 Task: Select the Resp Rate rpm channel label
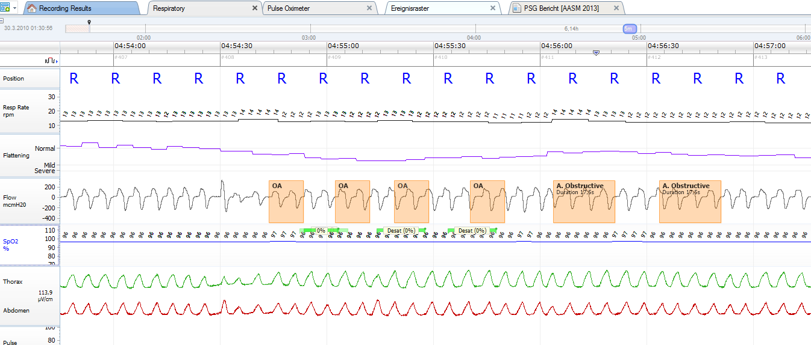[x=16, y=111]
